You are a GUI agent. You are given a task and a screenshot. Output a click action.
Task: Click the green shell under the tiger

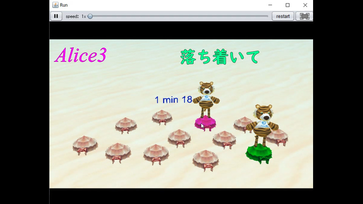[259, 154]
